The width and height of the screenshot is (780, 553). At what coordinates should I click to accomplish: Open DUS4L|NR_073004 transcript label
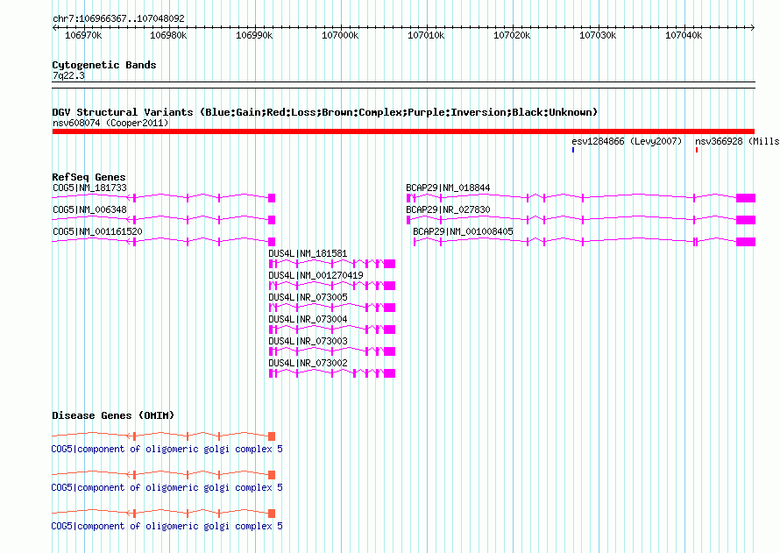coord(308,319)
